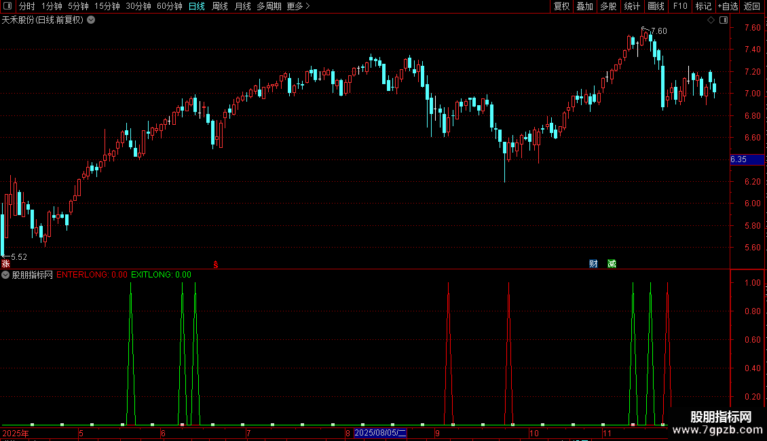Click the ENTERLONG: 0.00 indicator label

pos(92,275)
